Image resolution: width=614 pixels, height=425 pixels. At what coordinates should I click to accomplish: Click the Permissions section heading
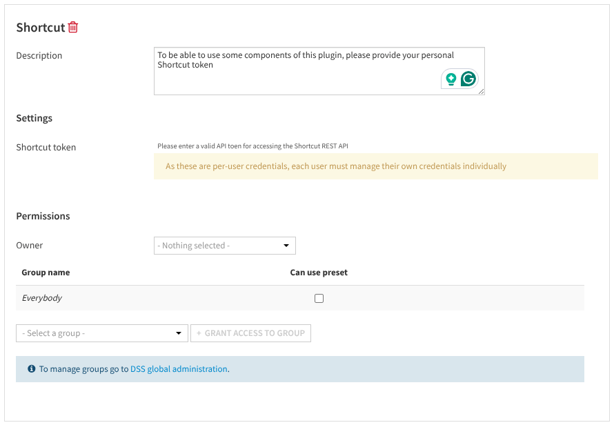[x=43, y=216]
